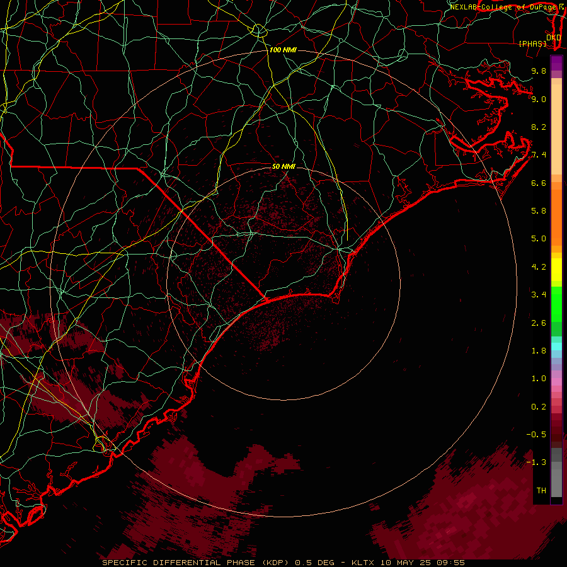Click the 4.2 value on the color scale

click(x=539, y=267)
